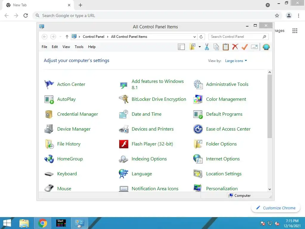This screenshot has width=305, height=229.
Task: Toggle the preview pane layout icon
Action: click(x=181, y=47)
